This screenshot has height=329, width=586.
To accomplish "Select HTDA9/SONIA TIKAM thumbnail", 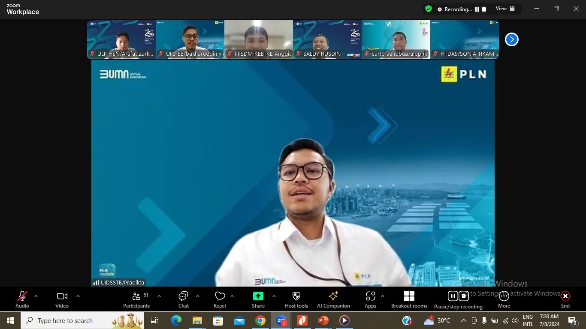I will pos(465,39).
